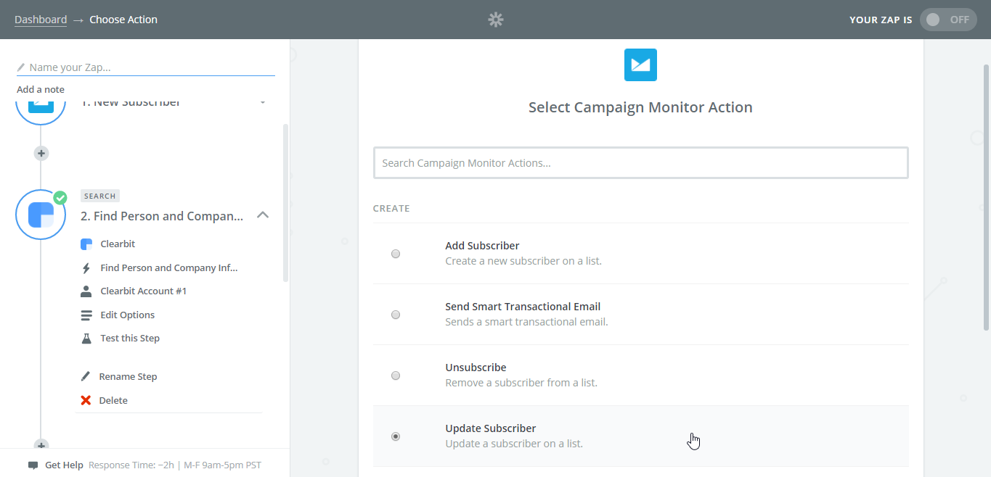
Task: Click the Search Campaign Monitor Actions field
Action: pyautogui.click(x=640, y=163)
